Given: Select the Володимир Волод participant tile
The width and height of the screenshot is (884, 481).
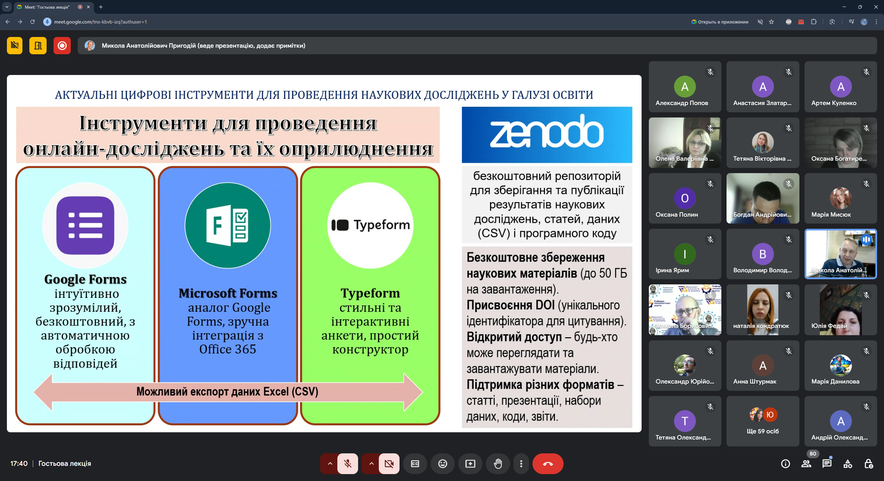Looking at the screenshot, I should 763,254.
